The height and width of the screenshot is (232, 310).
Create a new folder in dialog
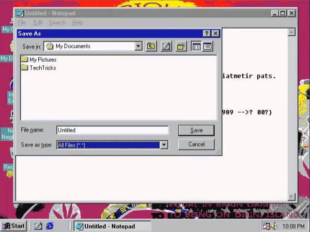coord(181,46)
